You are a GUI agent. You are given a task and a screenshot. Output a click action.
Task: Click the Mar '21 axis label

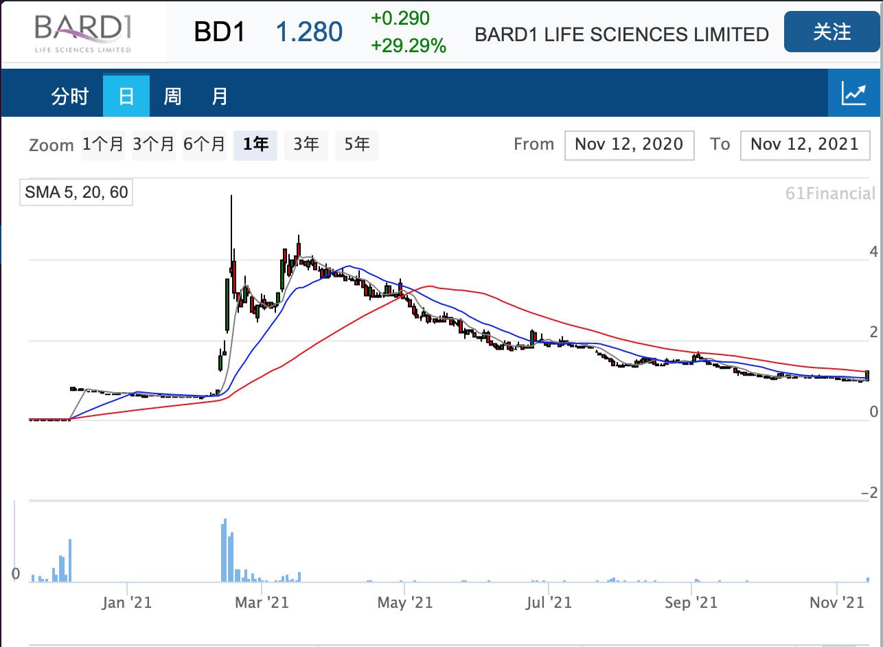click(262, 603)
